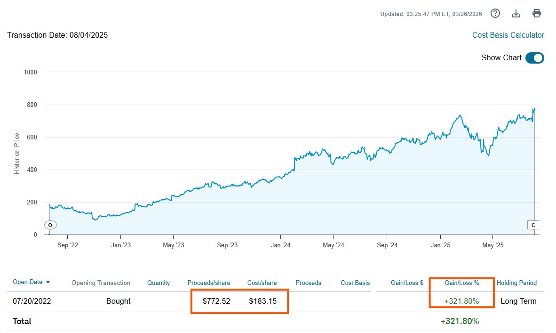Click the 200 y-axis label
Image resolution: width=556 pixels, height=333 pixels.
[x=32, y=202]
